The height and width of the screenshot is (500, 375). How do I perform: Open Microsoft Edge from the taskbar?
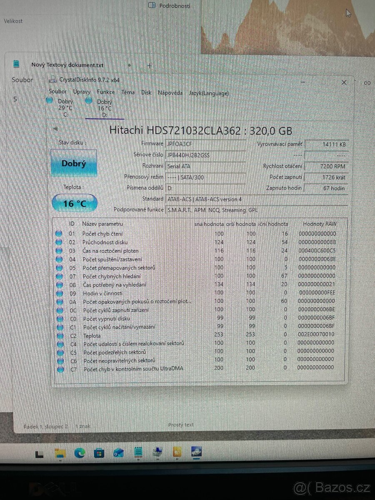pos(79,453)
